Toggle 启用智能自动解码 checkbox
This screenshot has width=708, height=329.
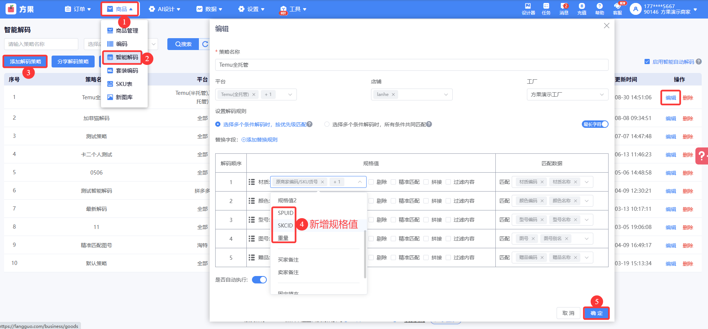click(x=647, y=62)
